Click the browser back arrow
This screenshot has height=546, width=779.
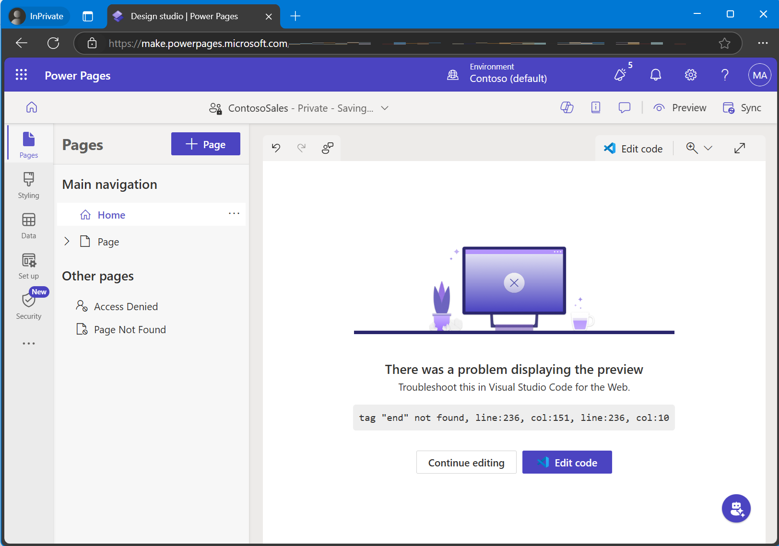(21, 43)
